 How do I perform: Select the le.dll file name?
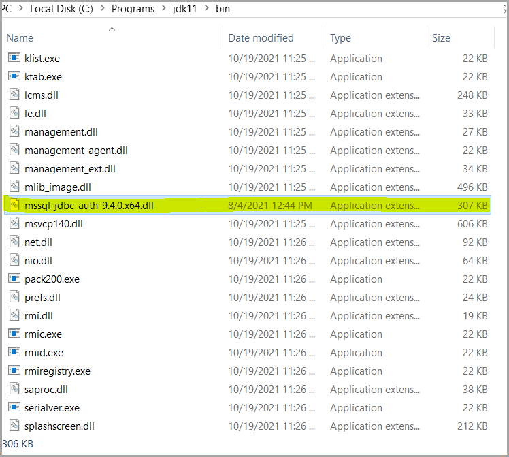pyautogui.click(x=35, y=114)
